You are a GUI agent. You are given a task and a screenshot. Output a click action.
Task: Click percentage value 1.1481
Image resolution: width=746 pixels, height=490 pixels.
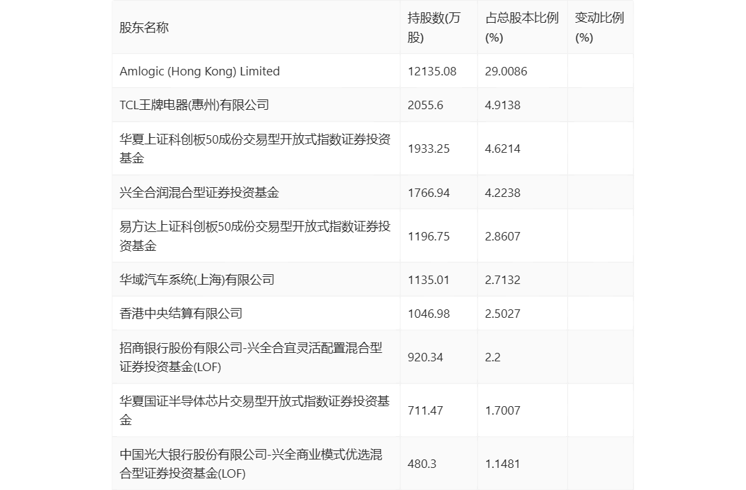[502, 464]
